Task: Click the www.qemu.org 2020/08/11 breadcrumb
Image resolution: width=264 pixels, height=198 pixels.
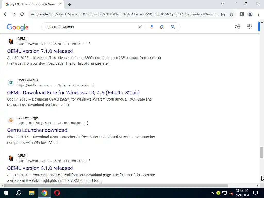Action: [x=51, y=161]
